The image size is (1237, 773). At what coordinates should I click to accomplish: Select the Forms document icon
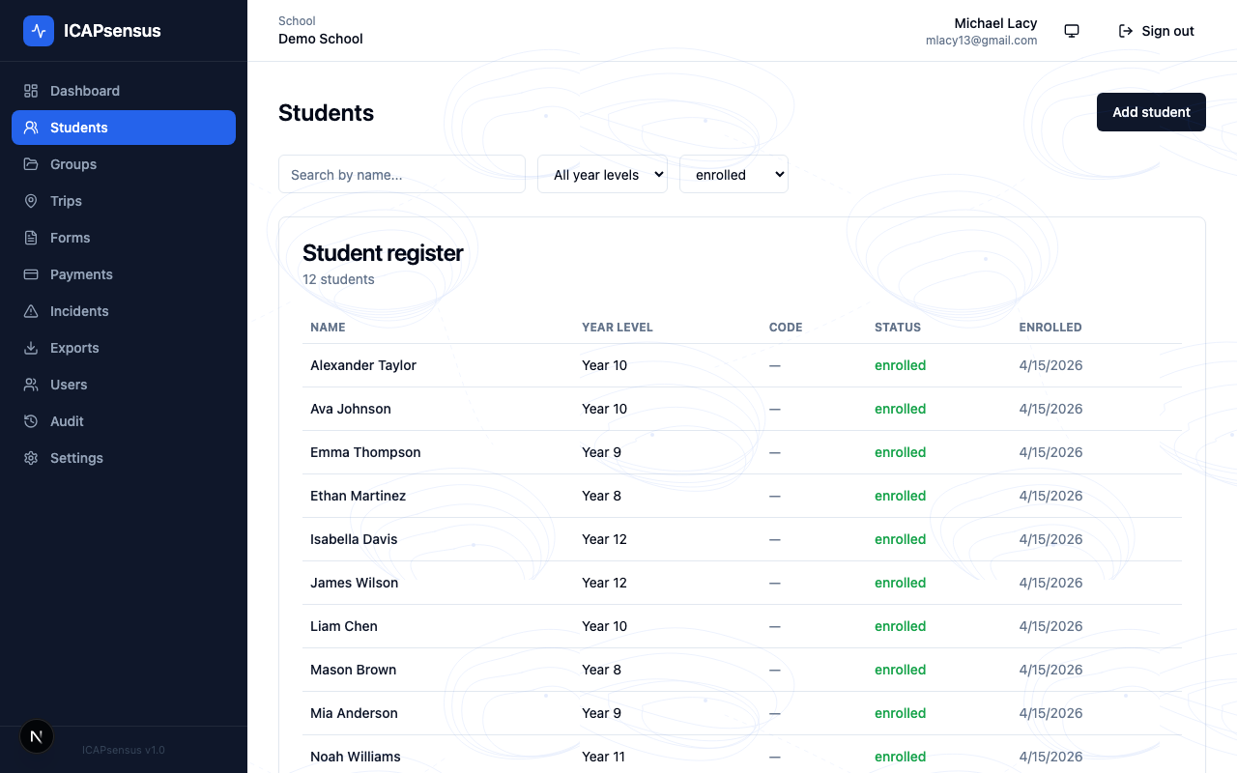point(31,237)
